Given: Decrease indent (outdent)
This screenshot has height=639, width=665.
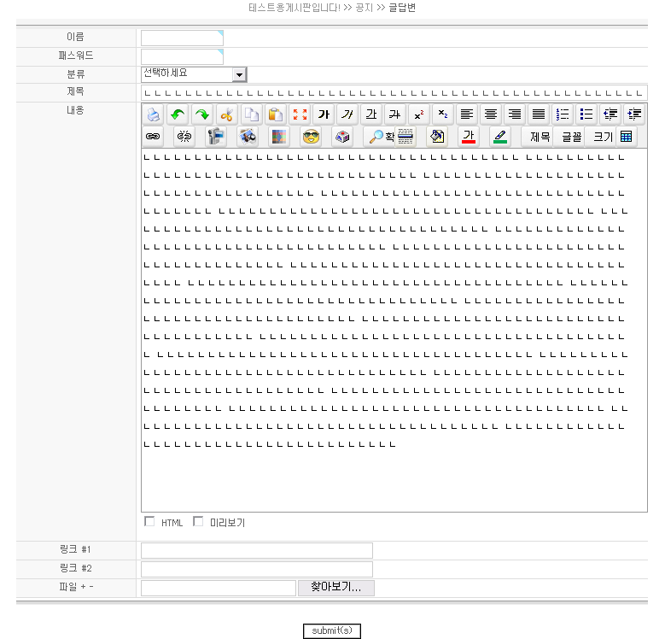Looking at the screenshot, I should (610, 114).
